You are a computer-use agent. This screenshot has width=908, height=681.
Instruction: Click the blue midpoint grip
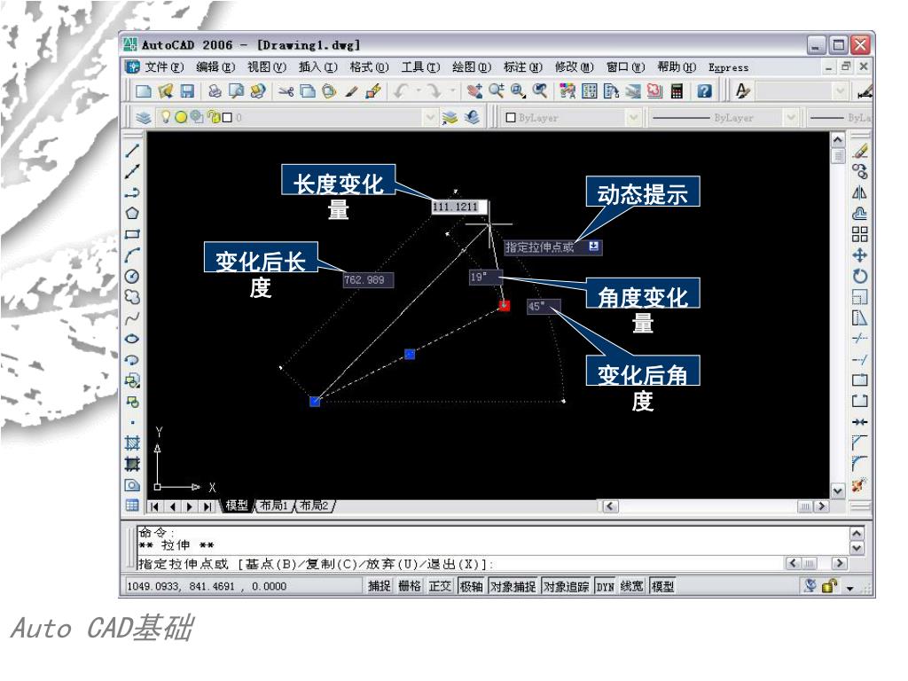[410, 354]
